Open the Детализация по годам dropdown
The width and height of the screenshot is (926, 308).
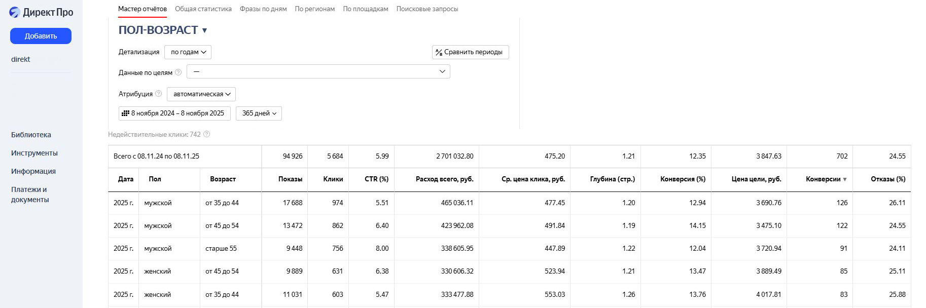[188, 52]
